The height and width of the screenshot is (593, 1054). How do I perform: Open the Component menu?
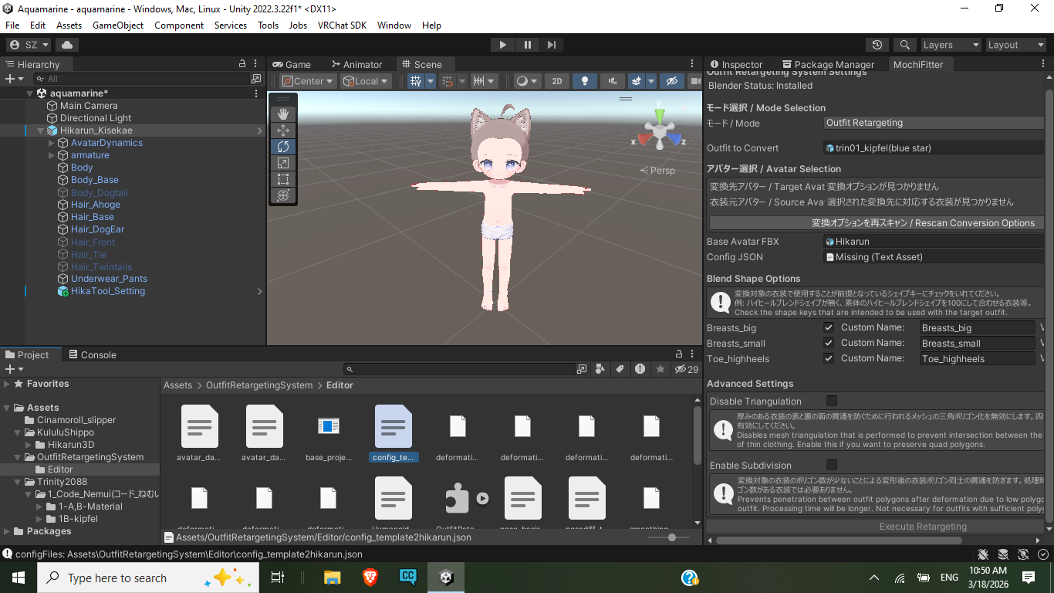click(x=179, y=25)
